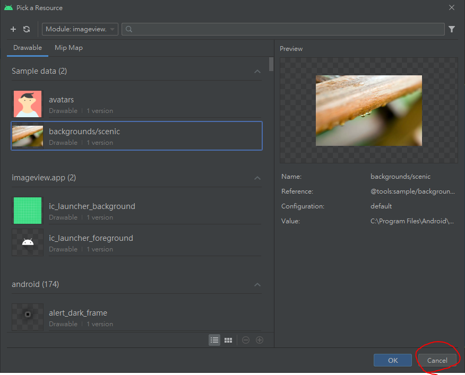
Task: Select the ic_launcher_foreground Android icon
Action: [28, 242]
